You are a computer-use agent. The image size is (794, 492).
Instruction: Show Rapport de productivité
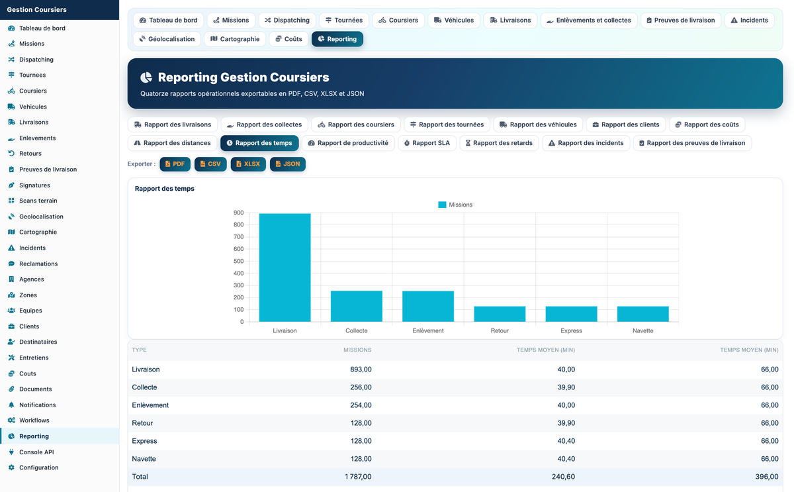pos(349,143)
